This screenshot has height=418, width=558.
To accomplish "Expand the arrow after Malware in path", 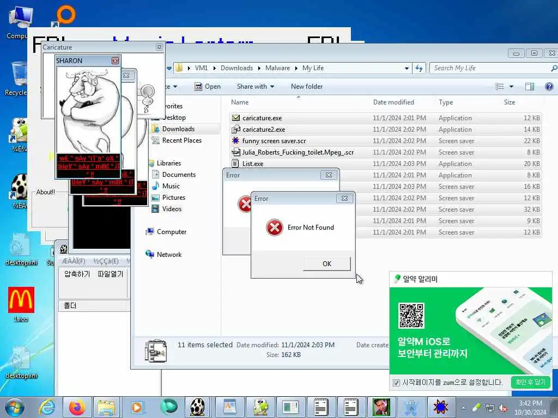I will click(296, 68).
